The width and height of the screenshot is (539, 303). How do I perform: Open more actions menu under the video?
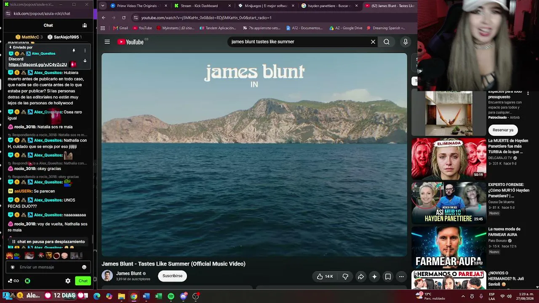[x=401, y=276]
